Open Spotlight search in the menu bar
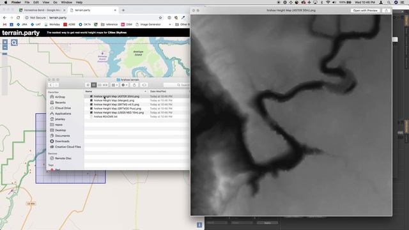The width and height of the screenshot is (409, 230). pos(389,3)
